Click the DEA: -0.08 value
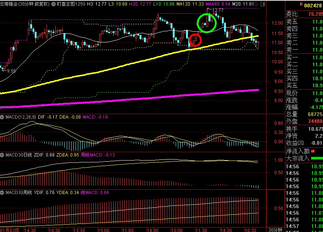This screenshot has height=232, width=323. coord(70,117)
